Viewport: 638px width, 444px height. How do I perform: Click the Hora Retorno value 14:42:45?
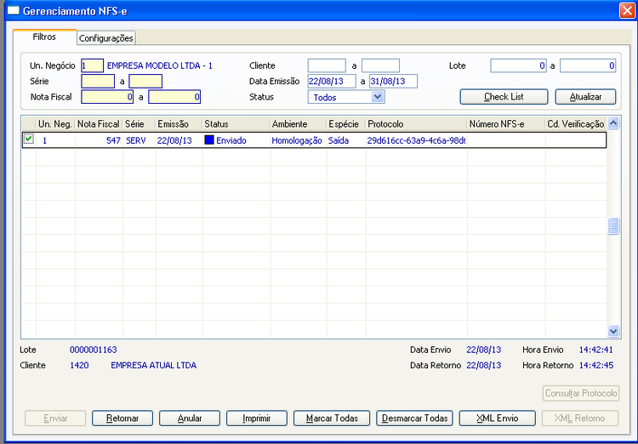coord(595,365)
